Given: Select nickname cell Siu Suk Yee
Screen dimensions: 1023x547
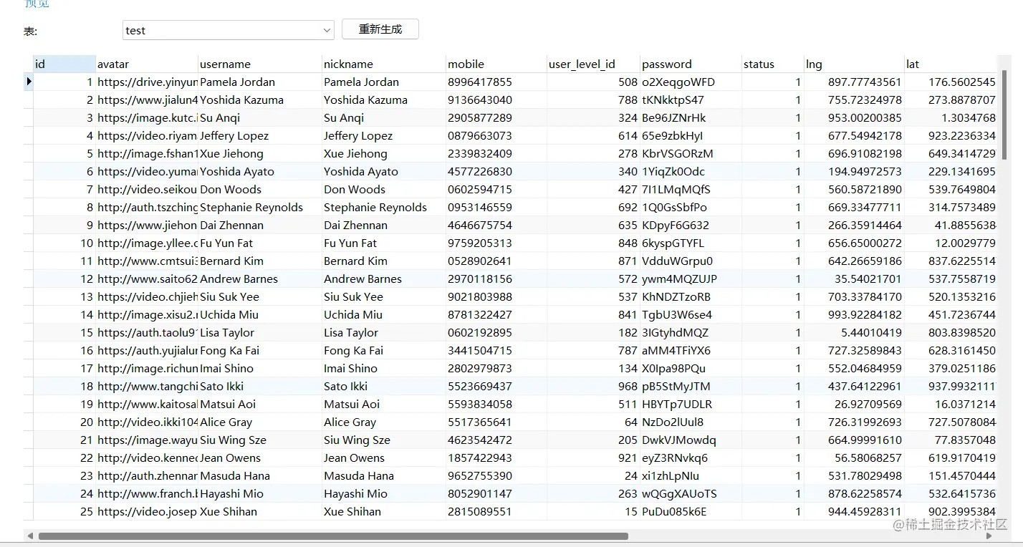Looking at the screenshot, I should pyautogui.click(x=384, y=296).
